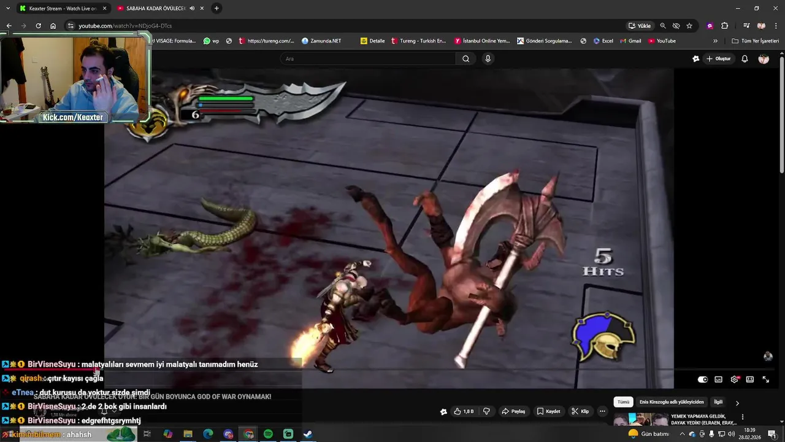785x442 pixels.
Task: Open the Gün batımı weather widget
Action: click(648, 434)
